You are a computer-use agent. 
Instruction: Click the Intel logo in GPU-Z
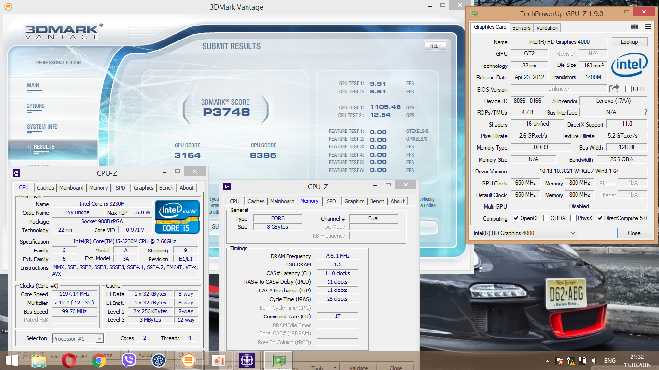[630, 66]
